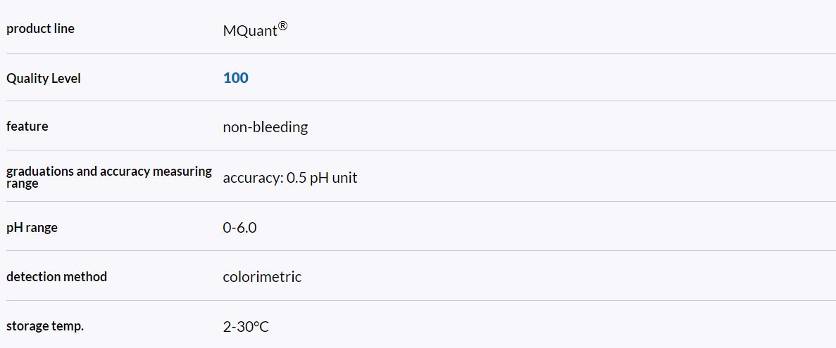Click the word 'accuracy:' in the value column
Screen dimensions: 836x348
[253, 178]
